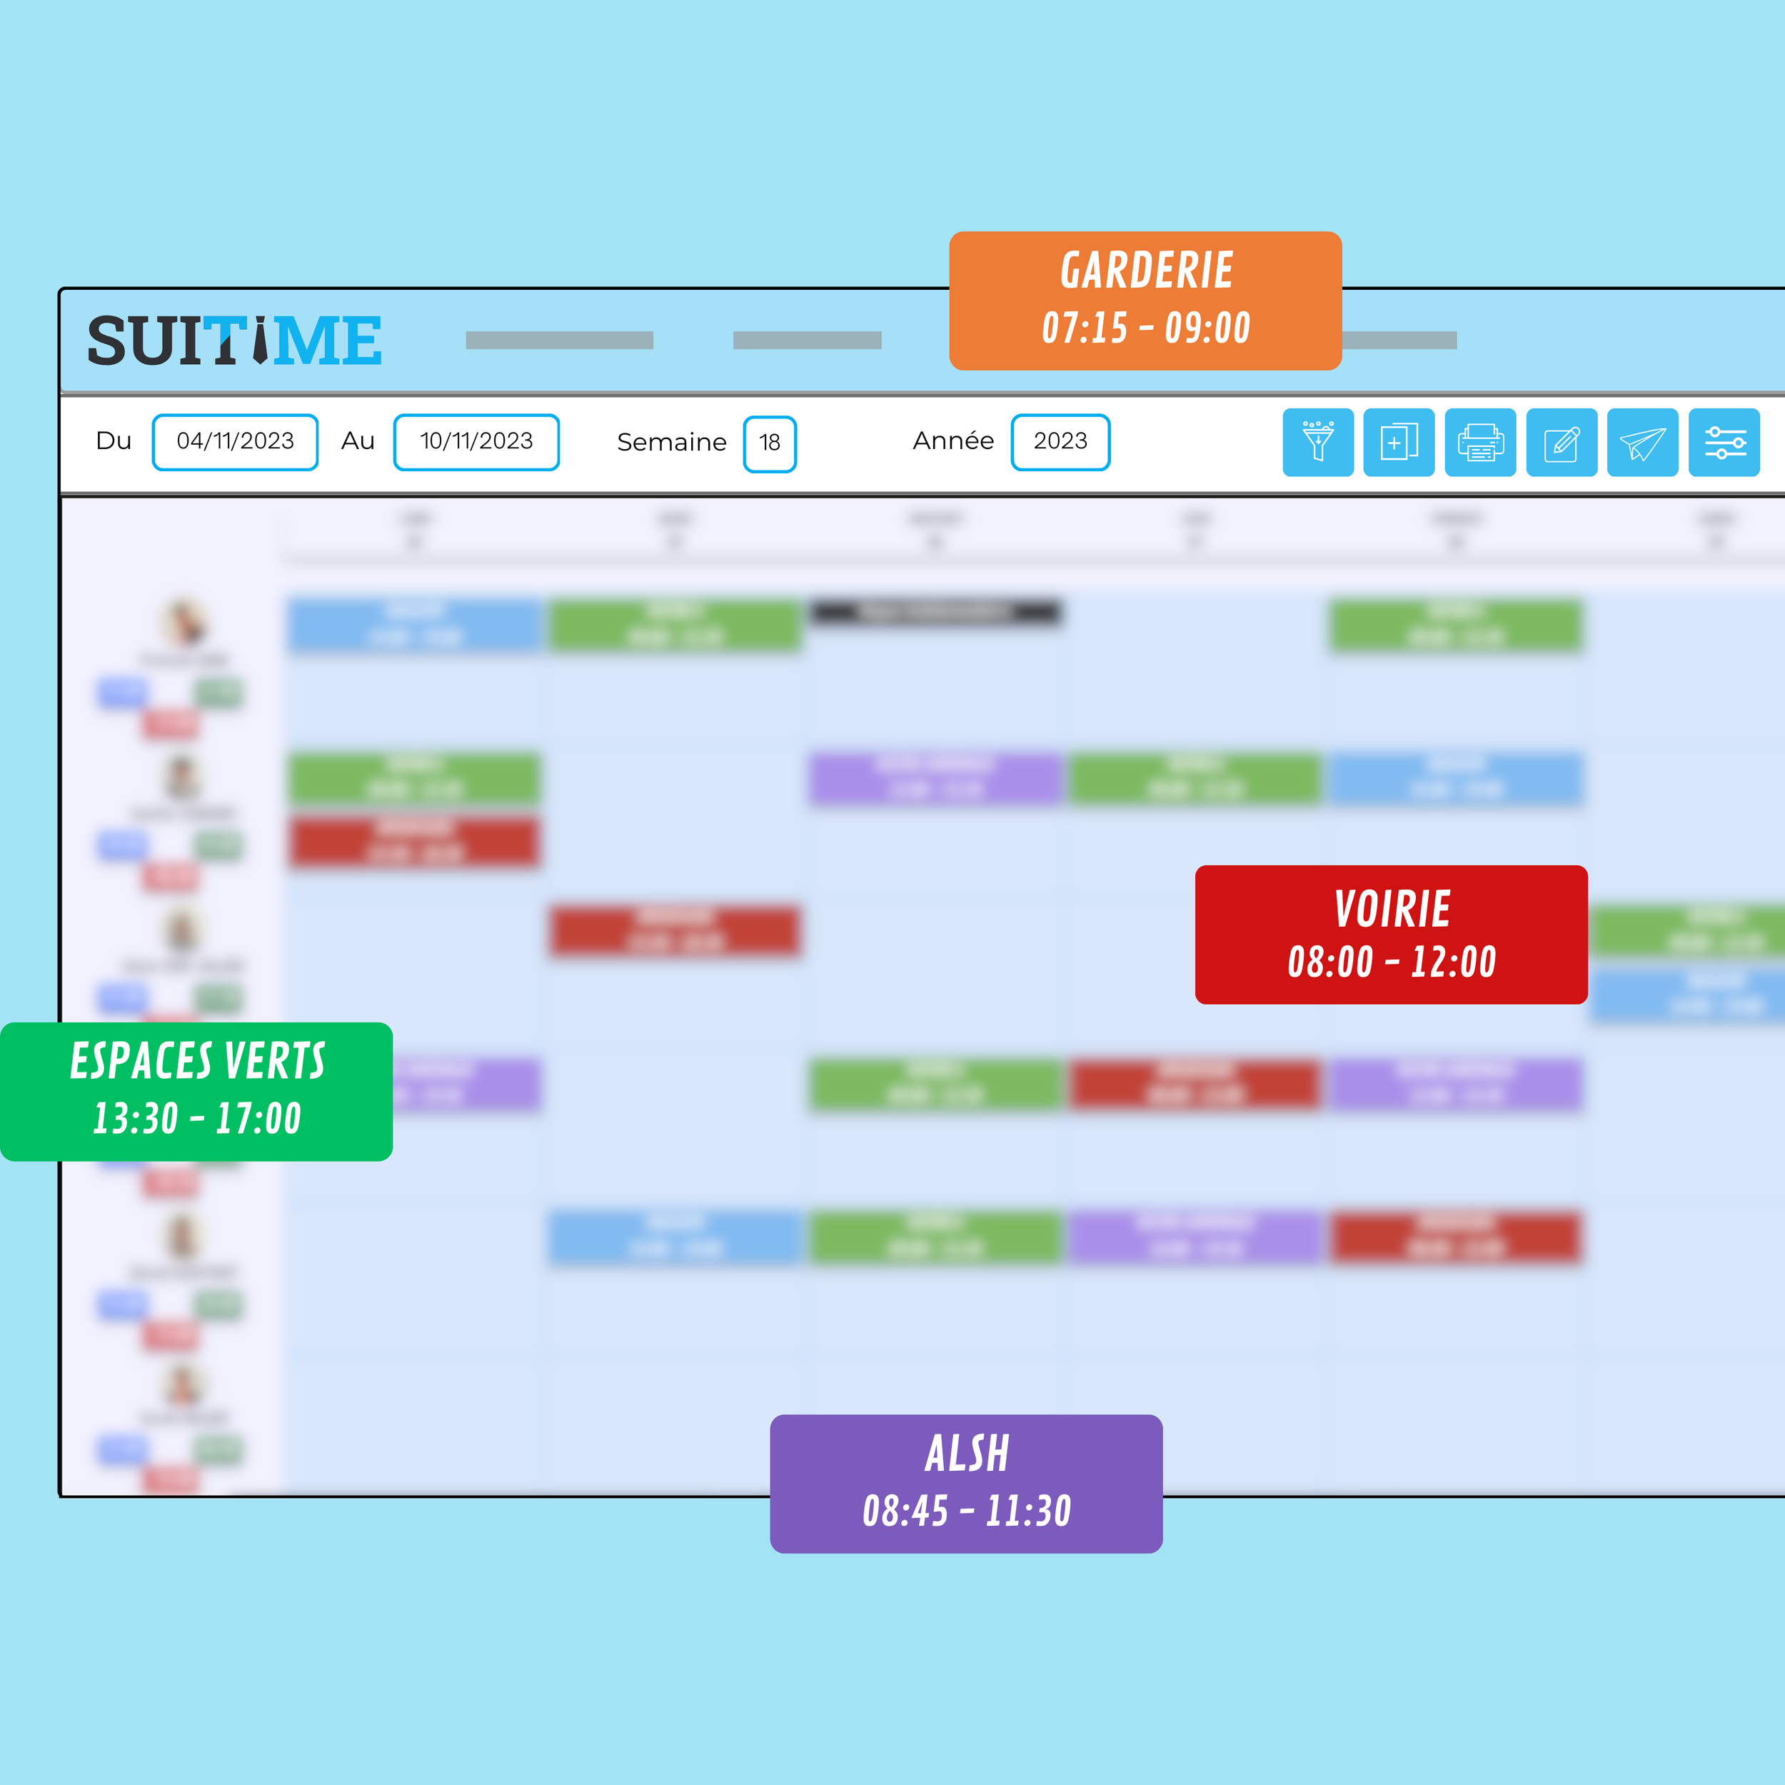Image resolution: width=1785 pixels, height=1785 pixels.
Task: Click the SUITIME logo
Action: (233, 341)
